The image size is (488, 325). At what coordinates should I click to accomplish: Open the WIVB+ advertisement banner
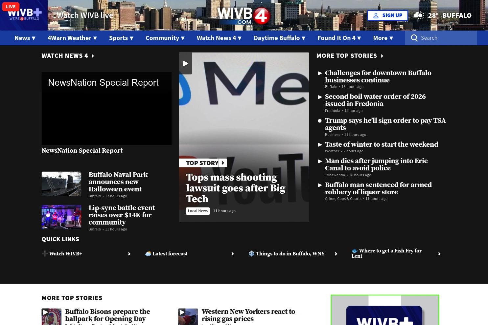pyautogui.click(x=385, y=310)
